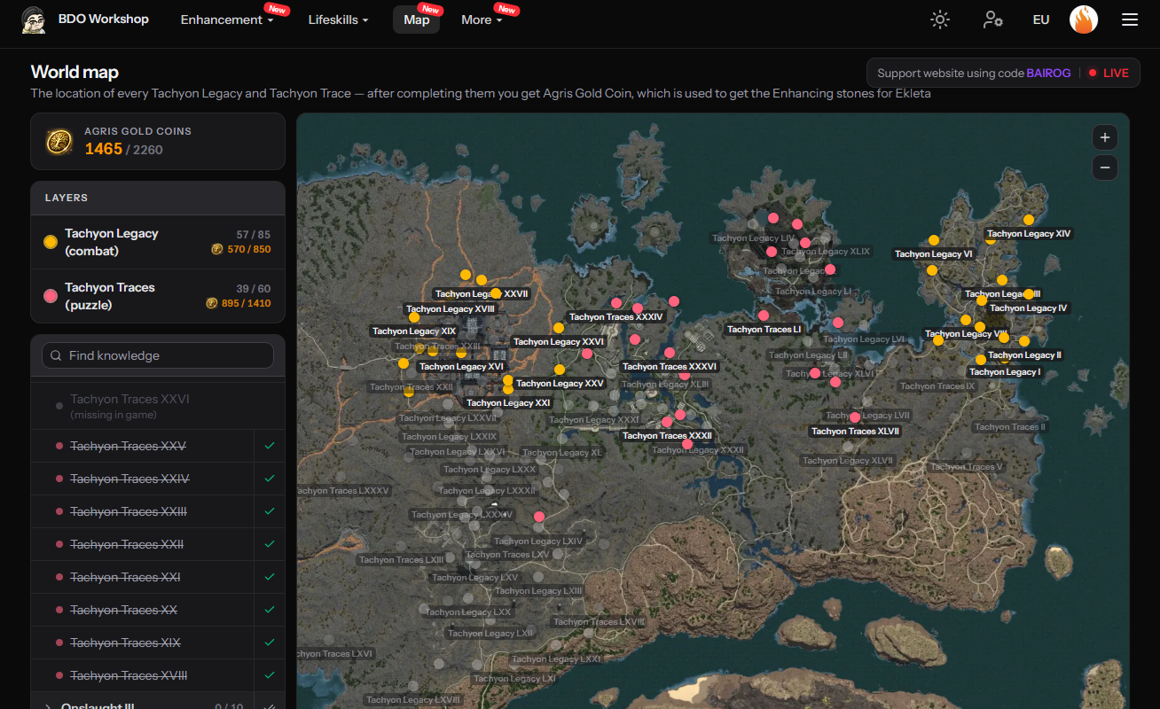Click the Tachyon Legacy I map label
The width and height of the screenshot is (1160, 709).
coord(1005,372)
